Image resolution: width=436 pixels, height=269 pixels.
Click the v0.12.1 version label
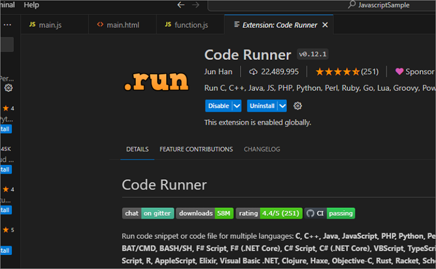click(x=313, y=54)
